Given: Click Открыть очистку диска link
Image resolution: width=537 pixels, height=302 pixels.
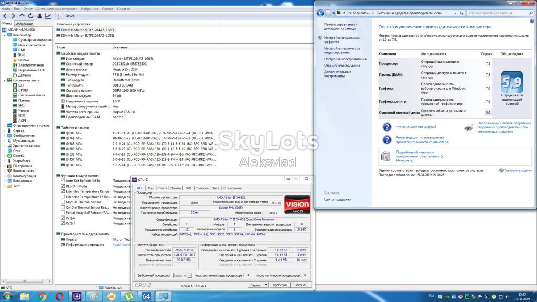Looking at the screenshot, I should (x=342, y=66).
